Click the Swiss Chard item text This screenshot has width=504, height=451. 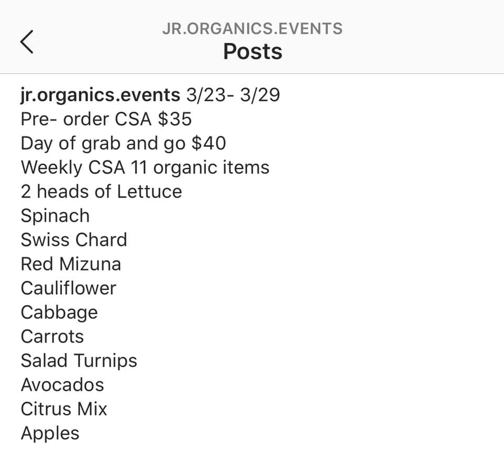74,240
